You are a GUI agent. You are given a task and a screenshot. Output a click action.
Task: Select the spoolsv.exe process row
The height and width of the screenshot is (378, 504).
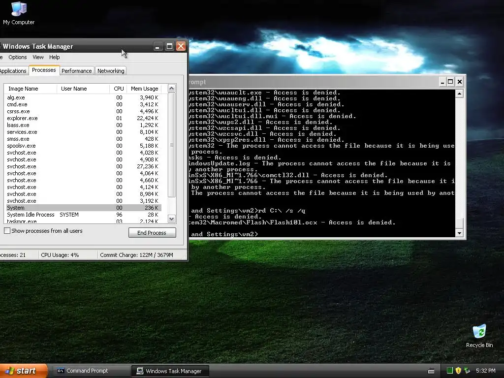click(x=84, y=146)
